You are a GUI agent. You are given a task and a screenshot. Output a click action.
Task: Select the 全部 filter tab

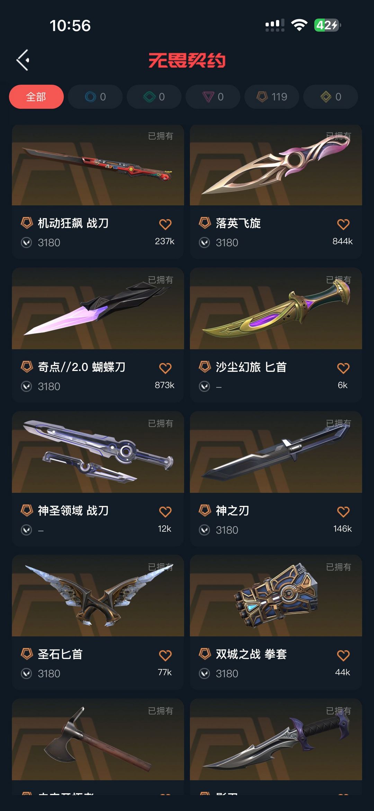coord(36,97)
